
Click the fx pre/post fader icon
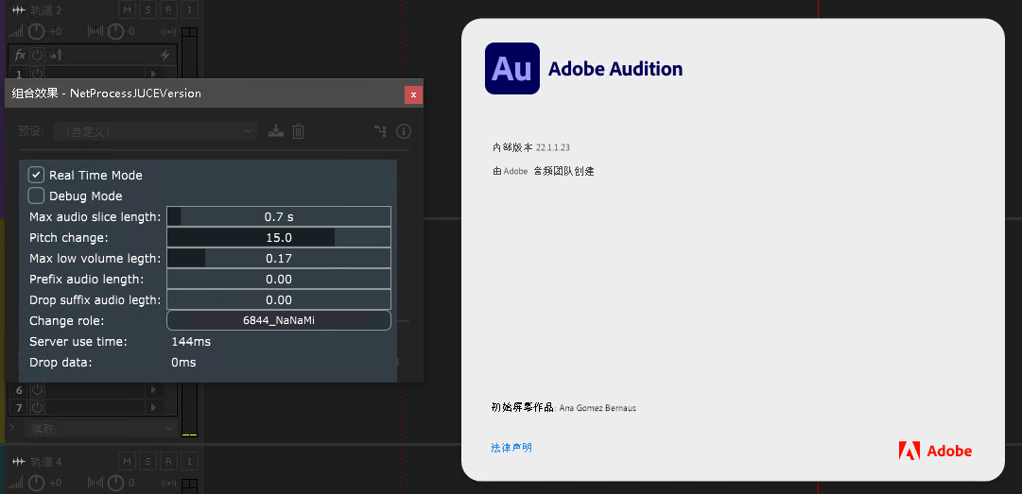click(56, 55)
